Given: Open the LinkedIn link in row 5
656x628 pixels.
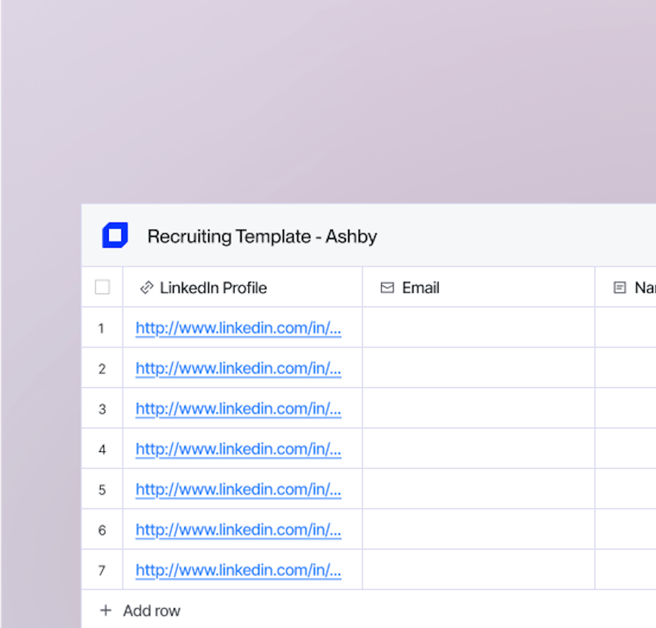Looking at the screenshot, I should pyautogui.click(x=238, y=490).
